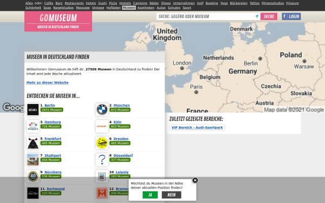Click the 40 badge thumbnail for Nürnberg
The width and height of the screenshot is (325, 203).
click(32, 176)
